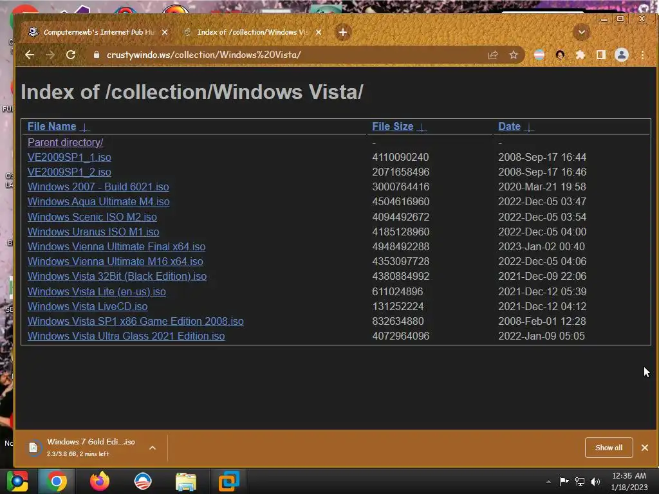
Task: Expand the tab search dropdown
Action: (582, 32)
